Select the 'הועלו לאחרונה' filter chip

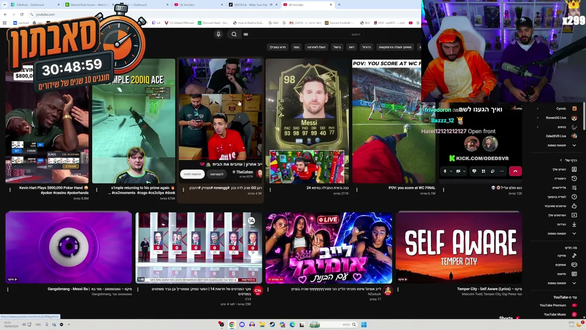316,47
